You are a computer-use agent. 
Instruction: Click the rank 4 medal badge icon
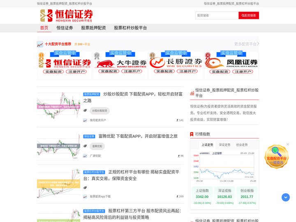(208, 56)
